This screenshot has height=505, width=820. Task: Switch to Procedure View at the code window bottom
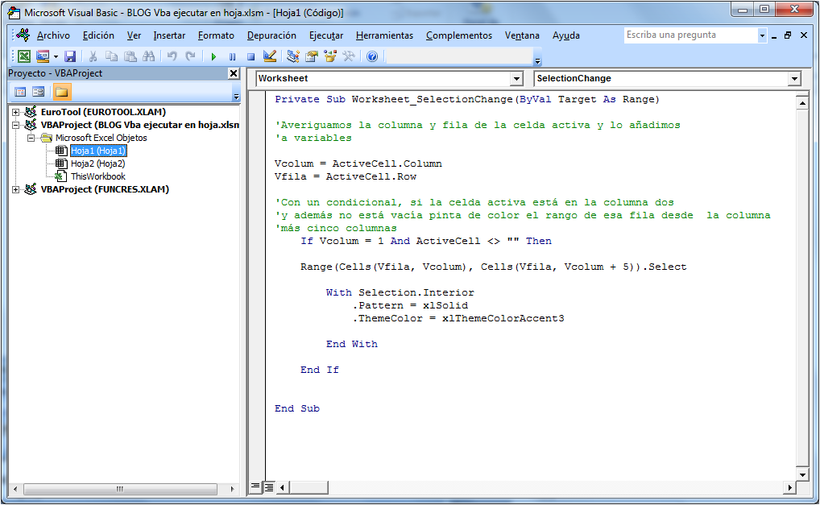[255, 486]
